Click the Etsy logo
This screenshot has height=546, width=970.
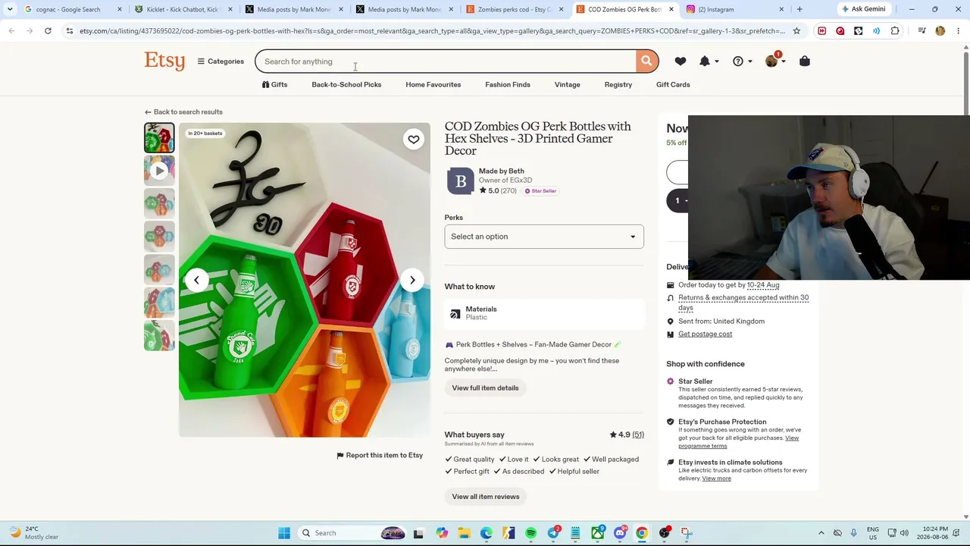(164, 61)
